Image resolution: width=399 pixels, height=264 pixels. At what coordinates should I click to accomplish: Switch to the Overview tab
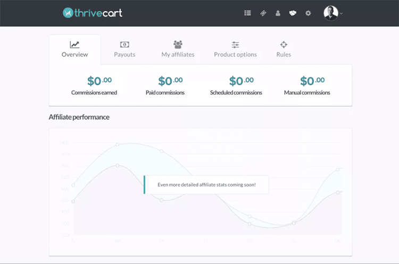tap(74, 49)
